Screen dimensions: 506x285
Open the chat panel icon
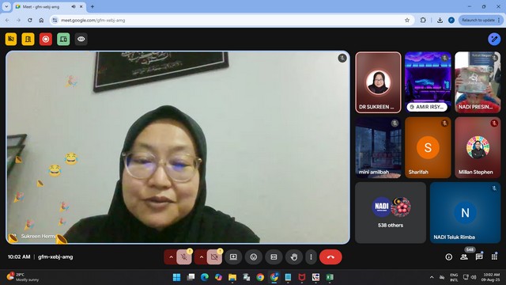pos(479,256)
